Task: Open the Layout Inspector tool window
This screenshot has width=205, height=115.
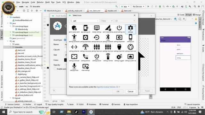Action: click(x=192, y=104)
